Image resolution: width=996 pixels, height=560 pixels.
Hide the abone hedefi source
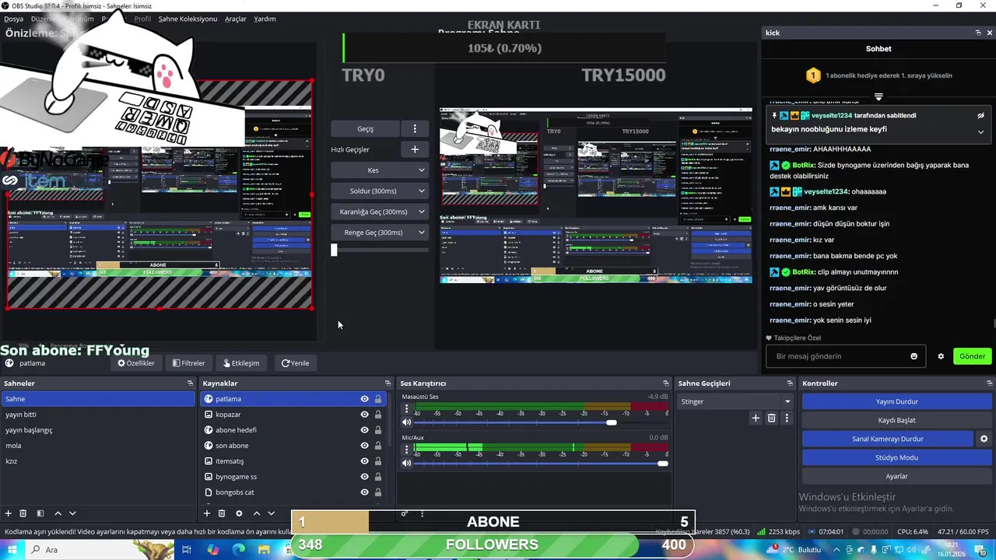(364, 430)
